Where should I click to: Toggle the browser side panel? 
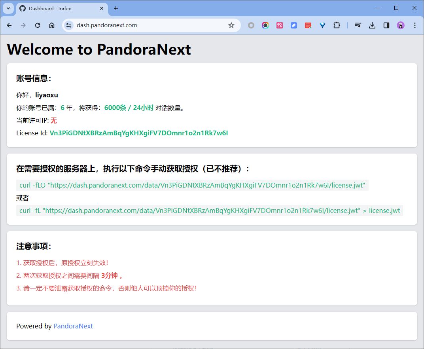386,25
